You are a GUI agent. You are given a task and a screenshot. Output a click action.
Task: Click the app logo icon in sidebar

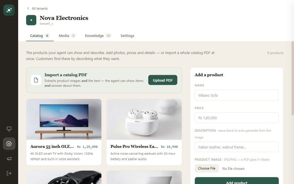tap(9, 10)
